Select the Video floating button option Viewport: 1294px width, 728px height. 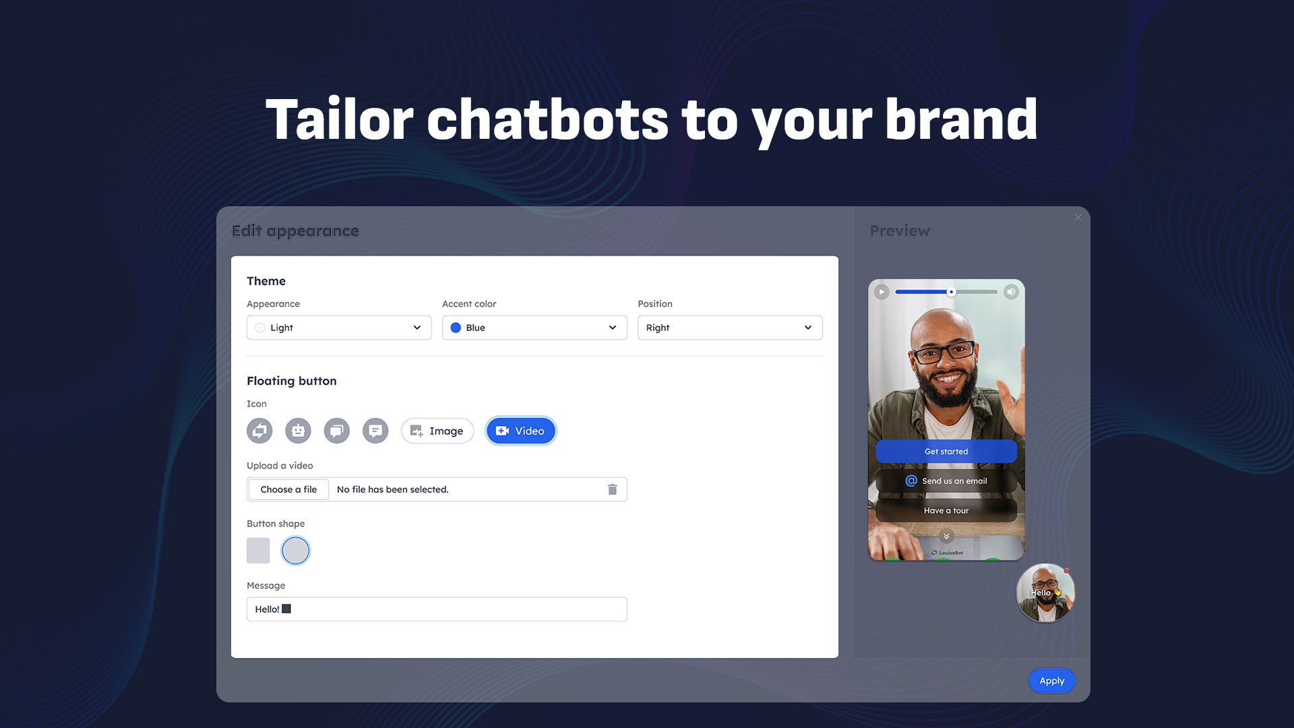520,430
